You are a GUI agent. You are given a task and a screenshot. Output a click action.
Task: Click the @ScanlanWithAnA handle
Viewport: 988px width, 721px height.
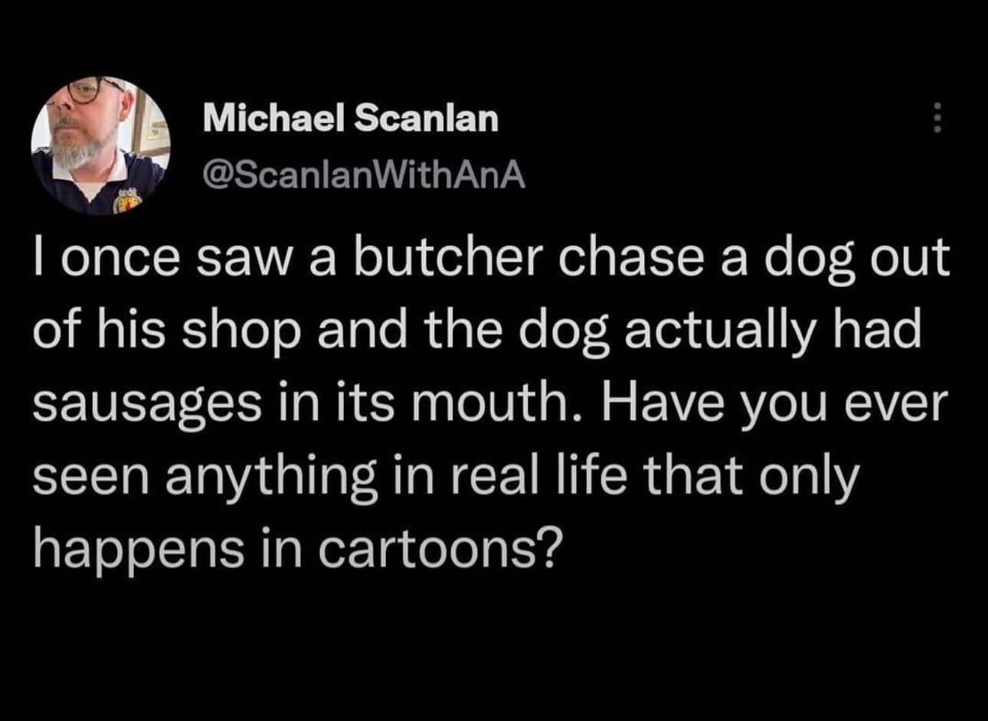364,176
